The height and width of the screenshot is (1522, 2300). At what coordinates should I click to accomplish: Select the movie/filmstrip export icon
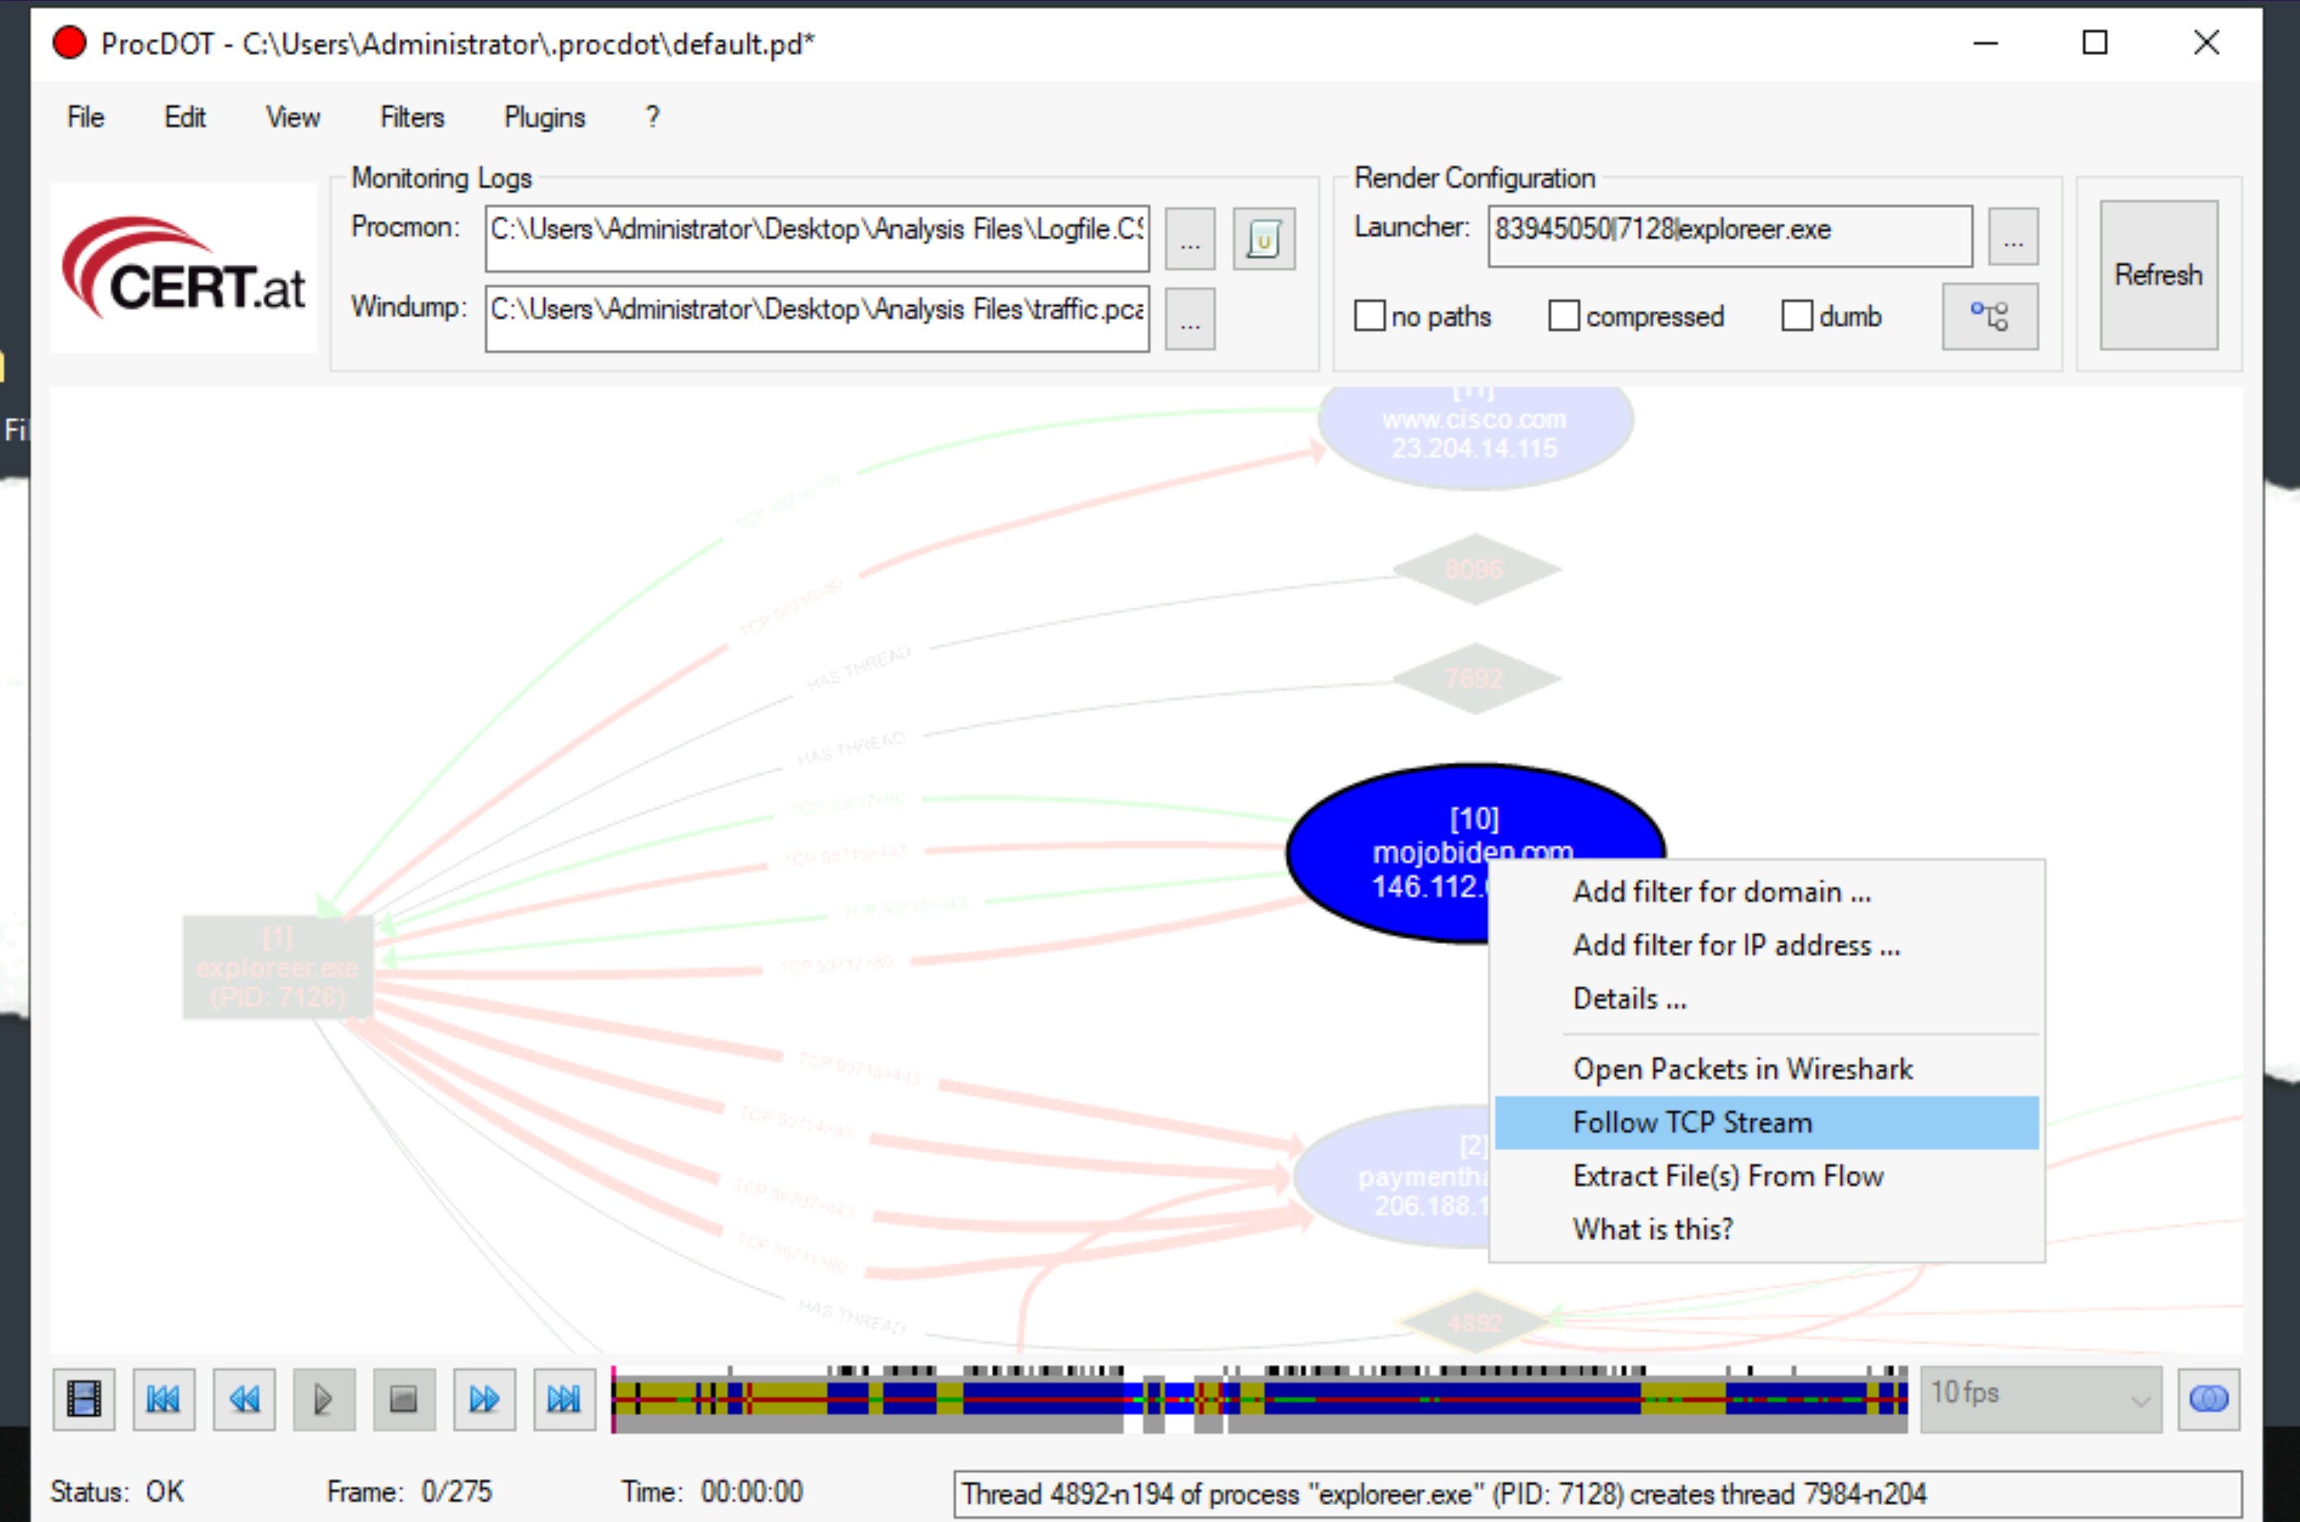[83, 1399]
